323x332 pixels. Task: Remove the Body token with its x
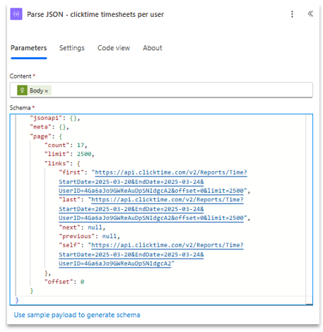coord(47,91)
